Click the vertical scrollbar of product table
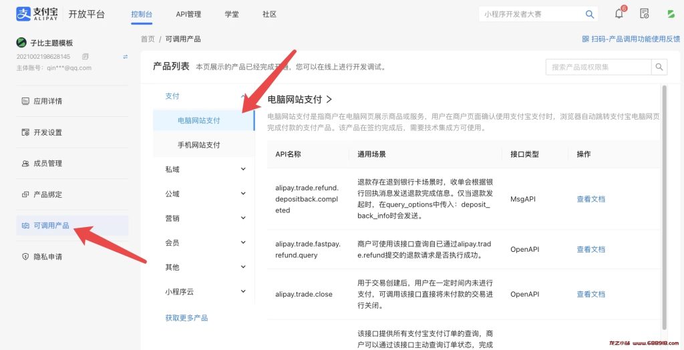 [665, 207]
